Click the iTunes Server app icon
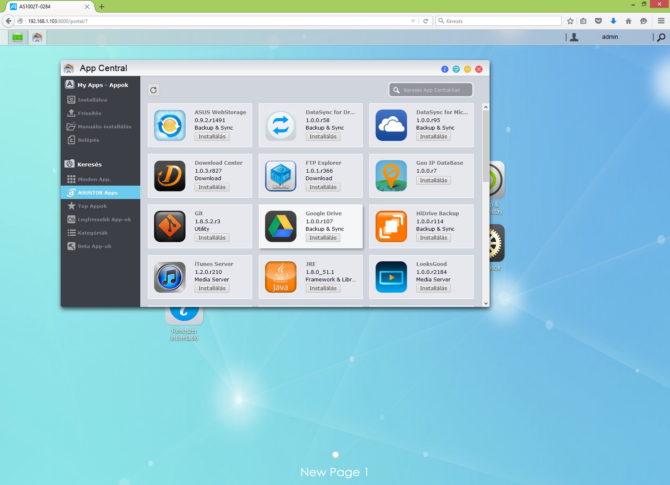This screenshot has height=485, width=670. (170, 277)
